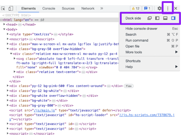The height and width of the screenshot is (135, 181).
Task: Dock DevTools to the bottom
Action: pyautogui.click(x=165, y=18)
